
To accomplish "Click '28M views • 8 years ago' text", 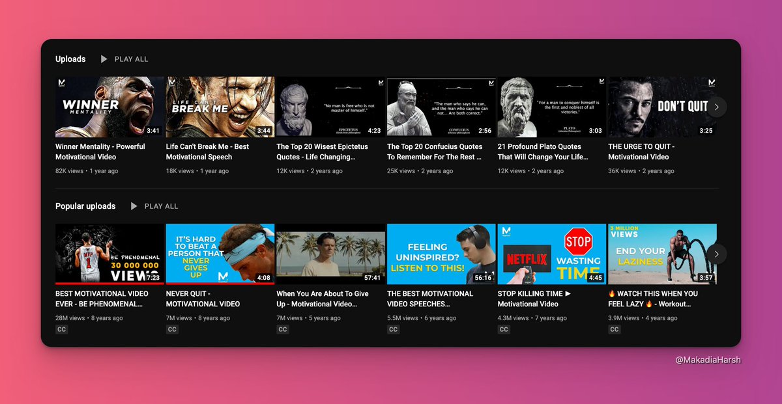I will coord(89,318).
